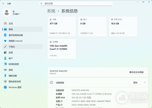Click the 设备 ID value
The height and width of the screenshot is (108, 152).
(91, 101)
